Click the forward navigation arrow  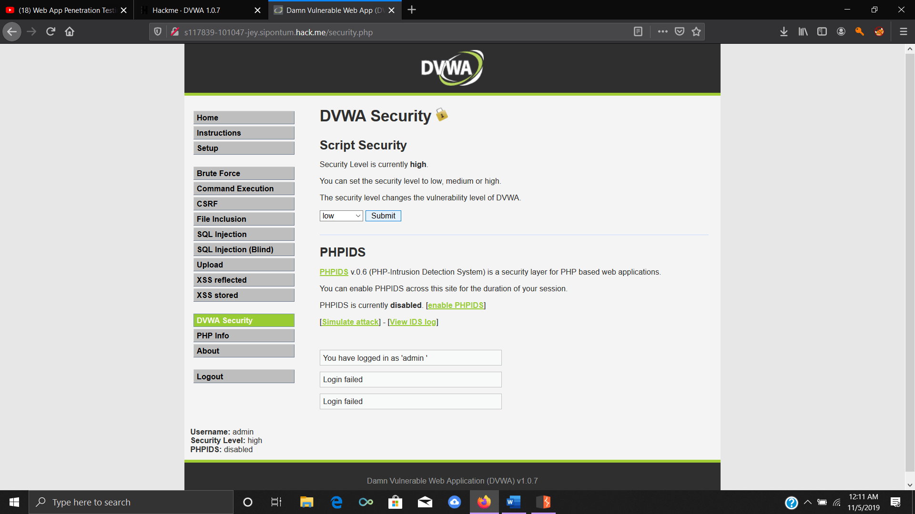[31, 32]
